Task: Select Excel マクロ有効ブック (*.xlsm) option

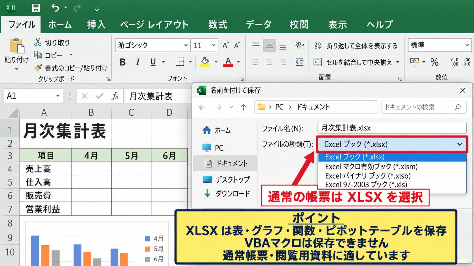Action: [371, 166]
